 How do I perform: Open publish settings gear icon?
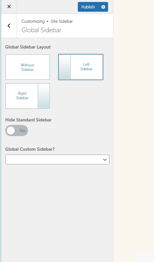[103, 7]
